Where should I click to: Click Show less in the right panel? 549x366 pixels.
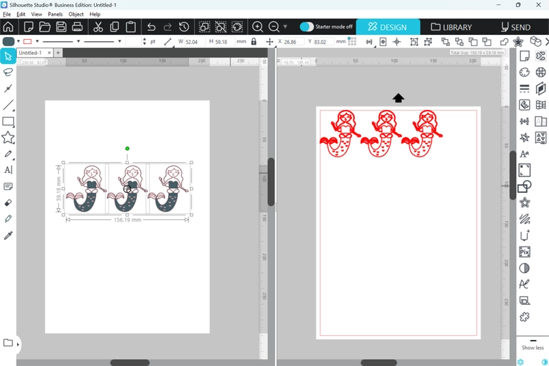[x=532, y=347]
